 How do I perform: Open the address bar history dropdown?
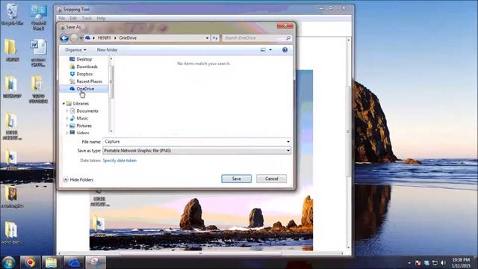[x=207, y=38]
